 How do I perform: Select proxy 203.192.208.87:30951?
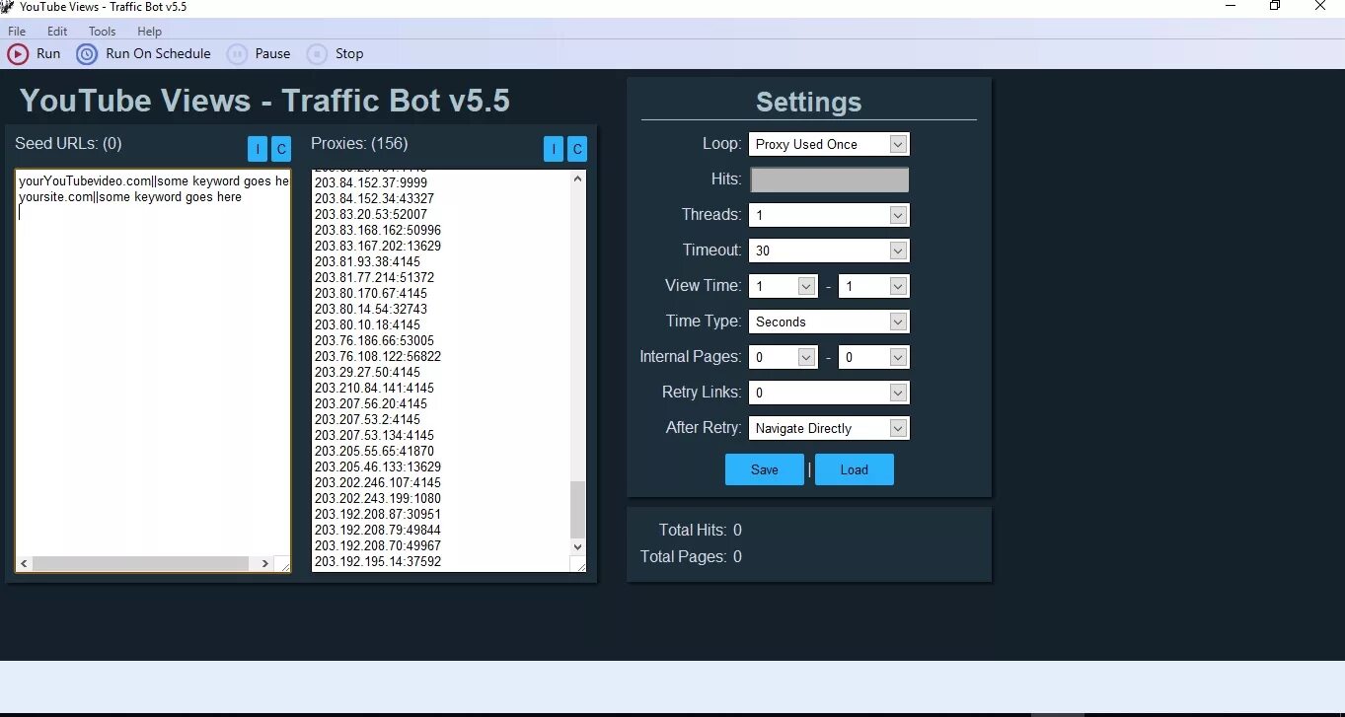[378, 514]
